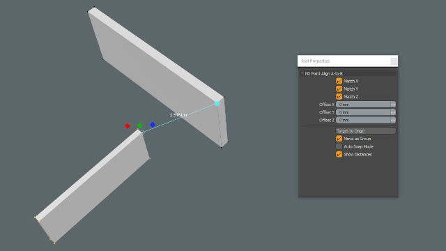This screenshot has width=446, height=251.
Task: Uncheck the Match X checkbox
Action: (339, 81)
